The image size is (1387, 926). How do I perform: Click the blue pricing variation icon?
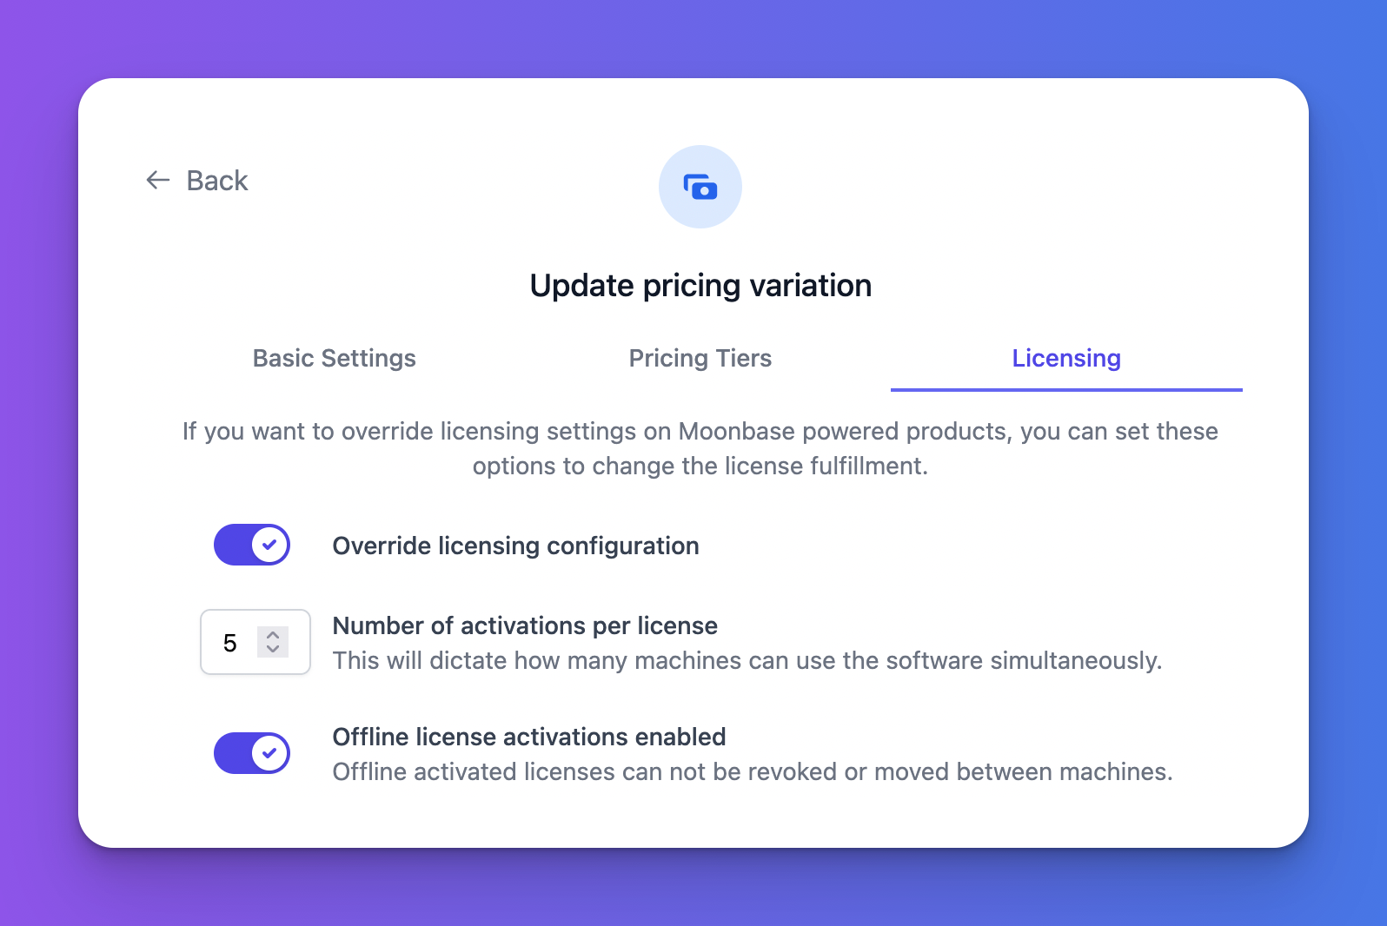pyautogui.click(x=700, y=187)
